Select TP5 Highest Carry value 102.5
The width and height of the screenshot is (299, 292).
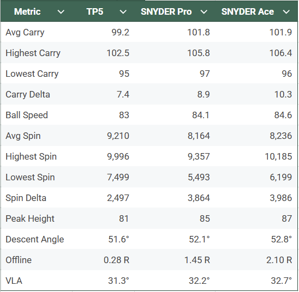pyautogui.click(x=118, y=53)
